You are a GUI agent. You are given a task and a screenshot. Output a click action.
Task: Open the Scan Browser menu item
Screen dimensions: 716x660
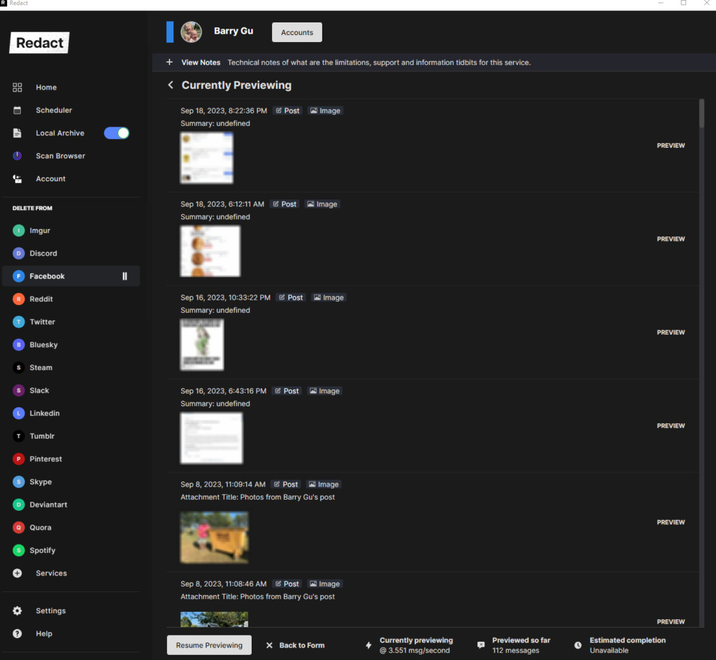(60, 156)
